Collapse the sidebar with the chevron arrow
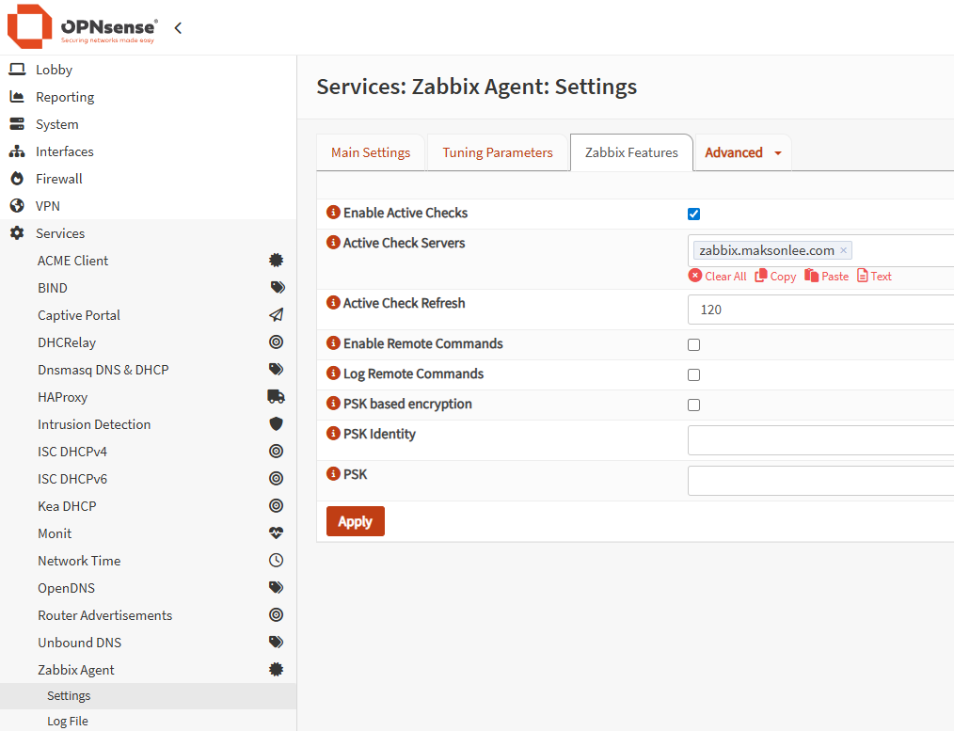The width and height of the screenshot is (954, 731). pos(178,28)
